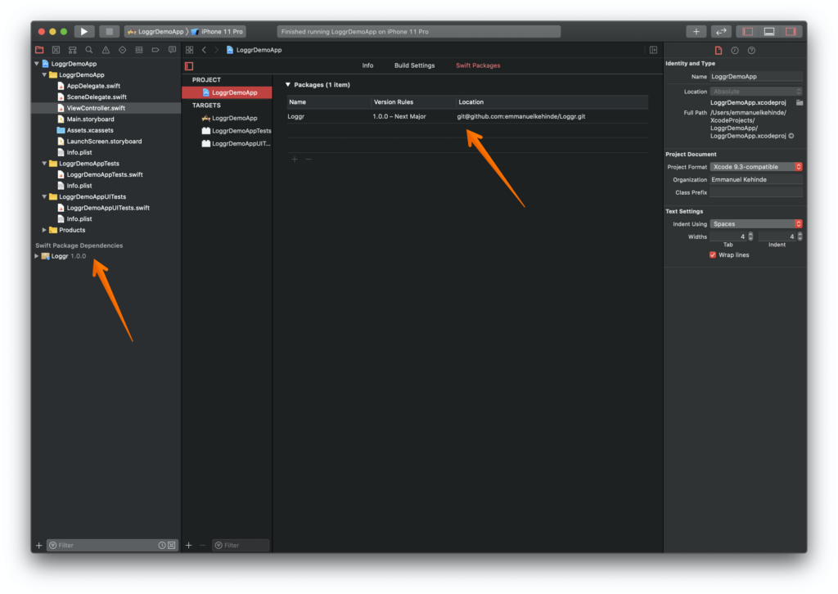The height and width of the screenshot is (594, 838).
Task: Add a package with the plus button
Action: [295, 160]
